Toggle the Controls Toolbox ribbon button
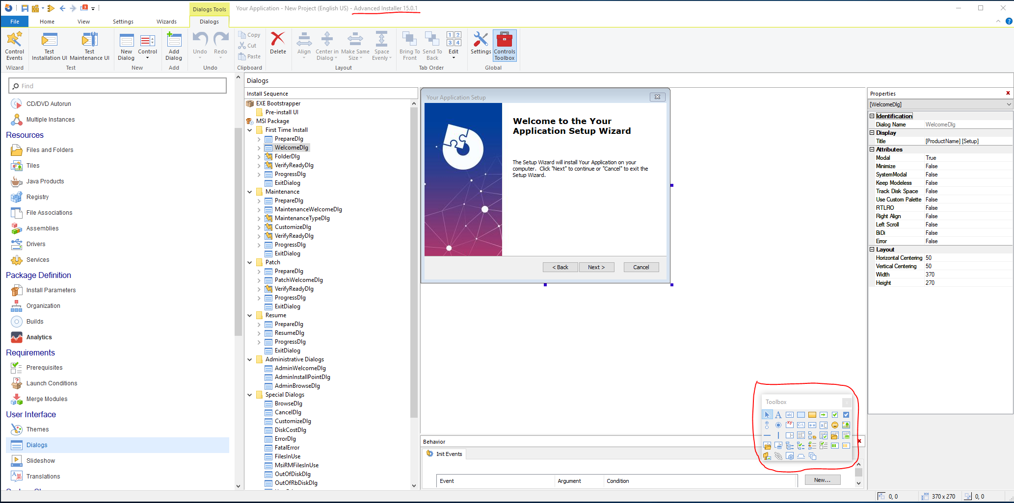Image resolution: width=1014 pixels, height=503 pixels. pos(505,46)
